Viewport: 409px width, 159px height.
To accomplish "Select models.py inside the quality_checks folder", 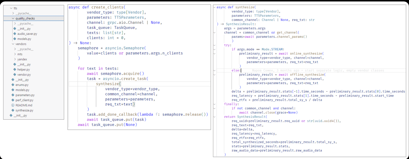I will [24, 39].
